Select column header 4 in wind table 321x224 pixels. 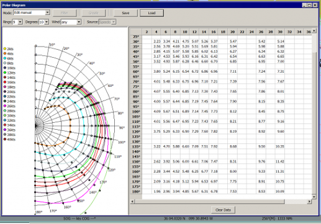[156, 32]
